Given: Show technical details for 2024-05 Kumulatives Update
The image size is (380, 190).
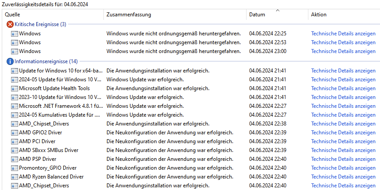Looking at the screenshot, I should coord(343,115).
